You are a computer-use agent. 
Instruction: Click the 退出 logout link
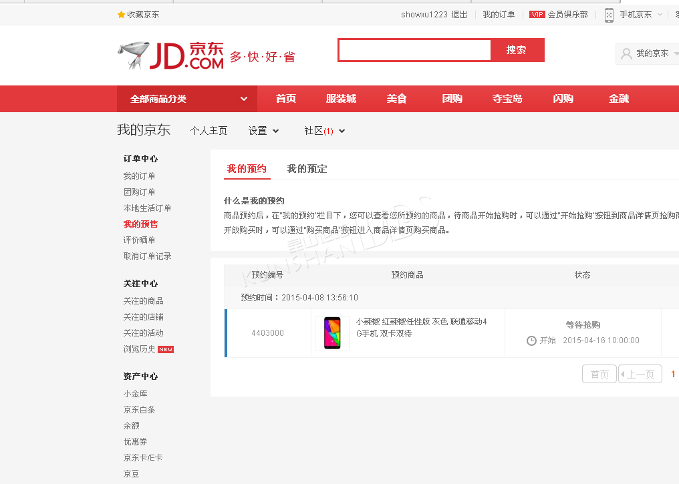(459, 15)
